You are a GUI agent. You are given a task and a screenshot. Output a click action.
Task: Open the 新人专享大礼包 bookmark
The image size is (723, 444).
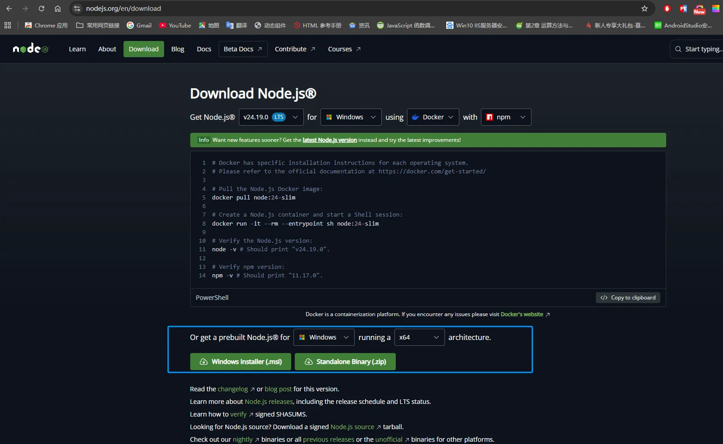[x=615, y=25]
